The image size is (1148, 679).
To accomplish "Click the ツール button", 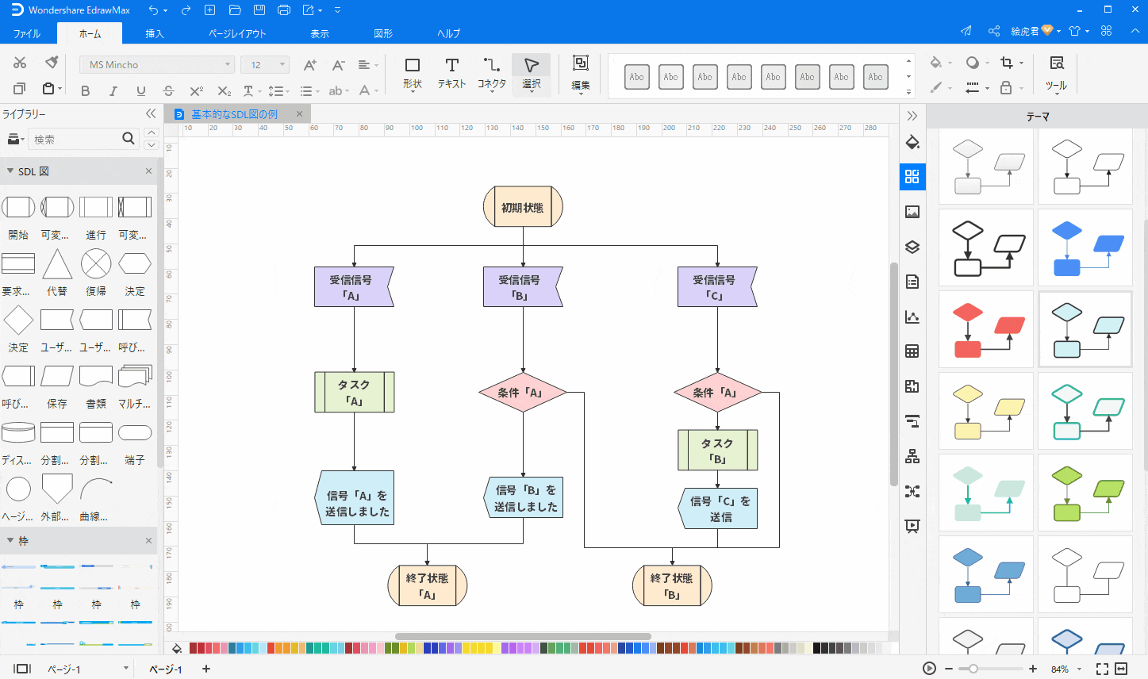I will point(1056,72).
